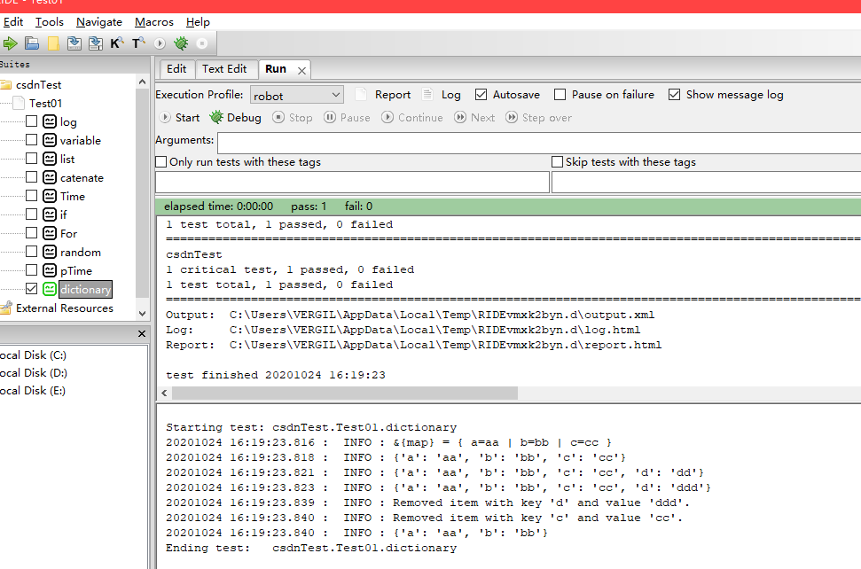Image resolution: width=861 pixels, height=569 pixels.
Task: Click the yellow Open Directory folder icon
Action: pyautogui.click(x=53, y=43)
